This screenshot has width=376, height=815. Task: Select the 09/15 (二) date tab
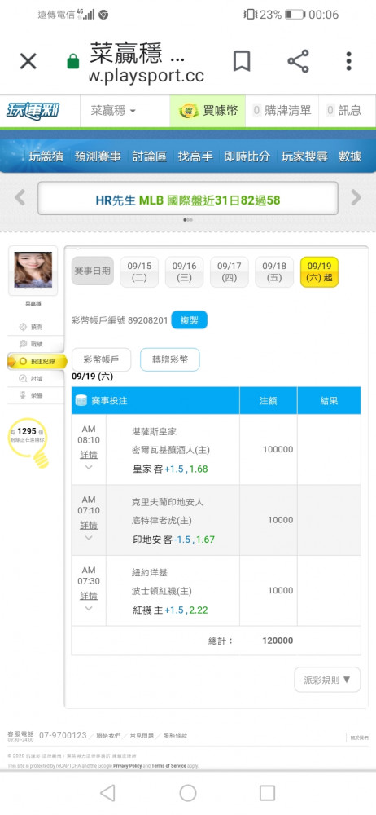pyautogui.click(x=139, y=272)
